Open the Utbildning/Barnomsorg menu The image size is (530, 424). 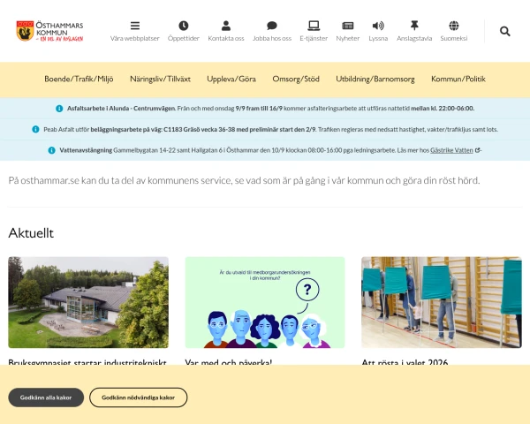[x=375, y=79]
